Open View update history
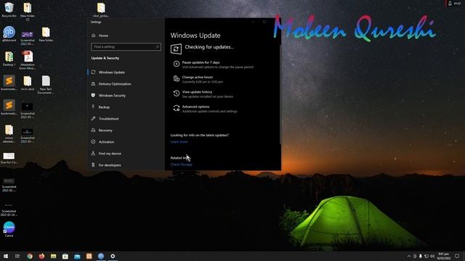 [197, 92]
